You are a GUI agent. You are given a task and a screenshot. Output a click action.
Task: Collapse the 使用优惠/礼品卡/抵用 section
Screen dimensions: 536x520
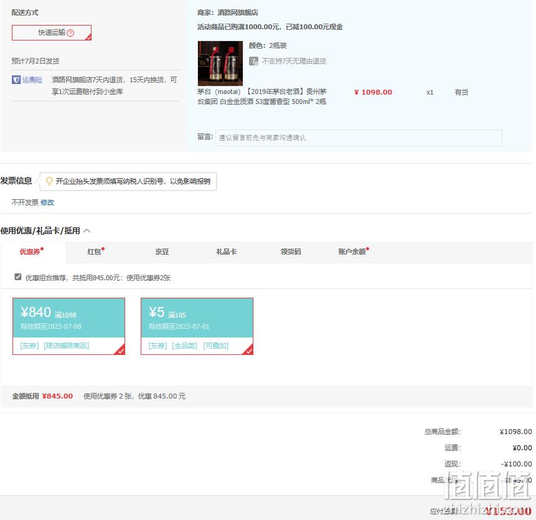click(87, 231)
